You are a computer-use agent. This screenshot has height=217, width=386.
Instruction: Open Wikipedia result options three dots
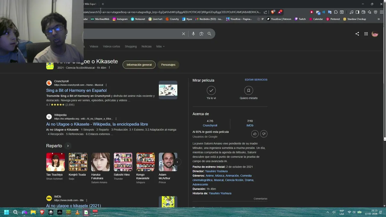click(116, 119)
